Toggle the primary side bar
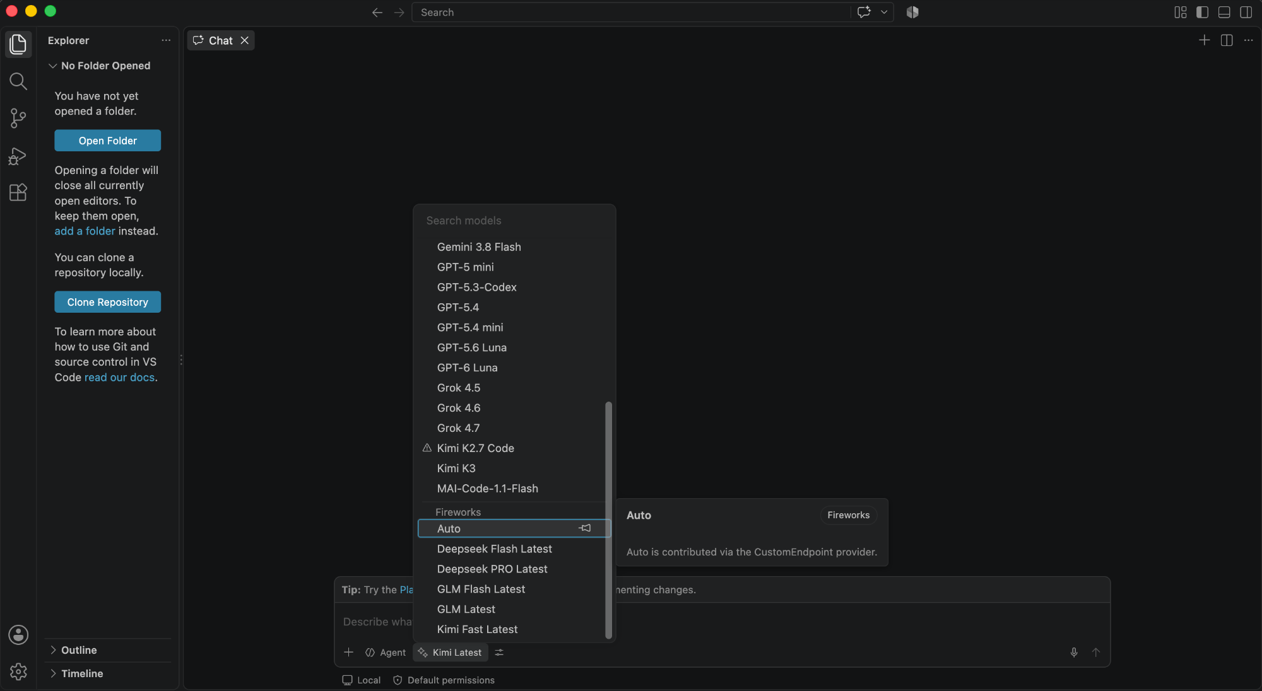The image size is (1262, 691). [1202, 12]
